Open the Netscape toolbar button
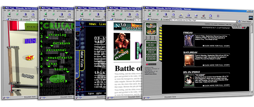 188,16
